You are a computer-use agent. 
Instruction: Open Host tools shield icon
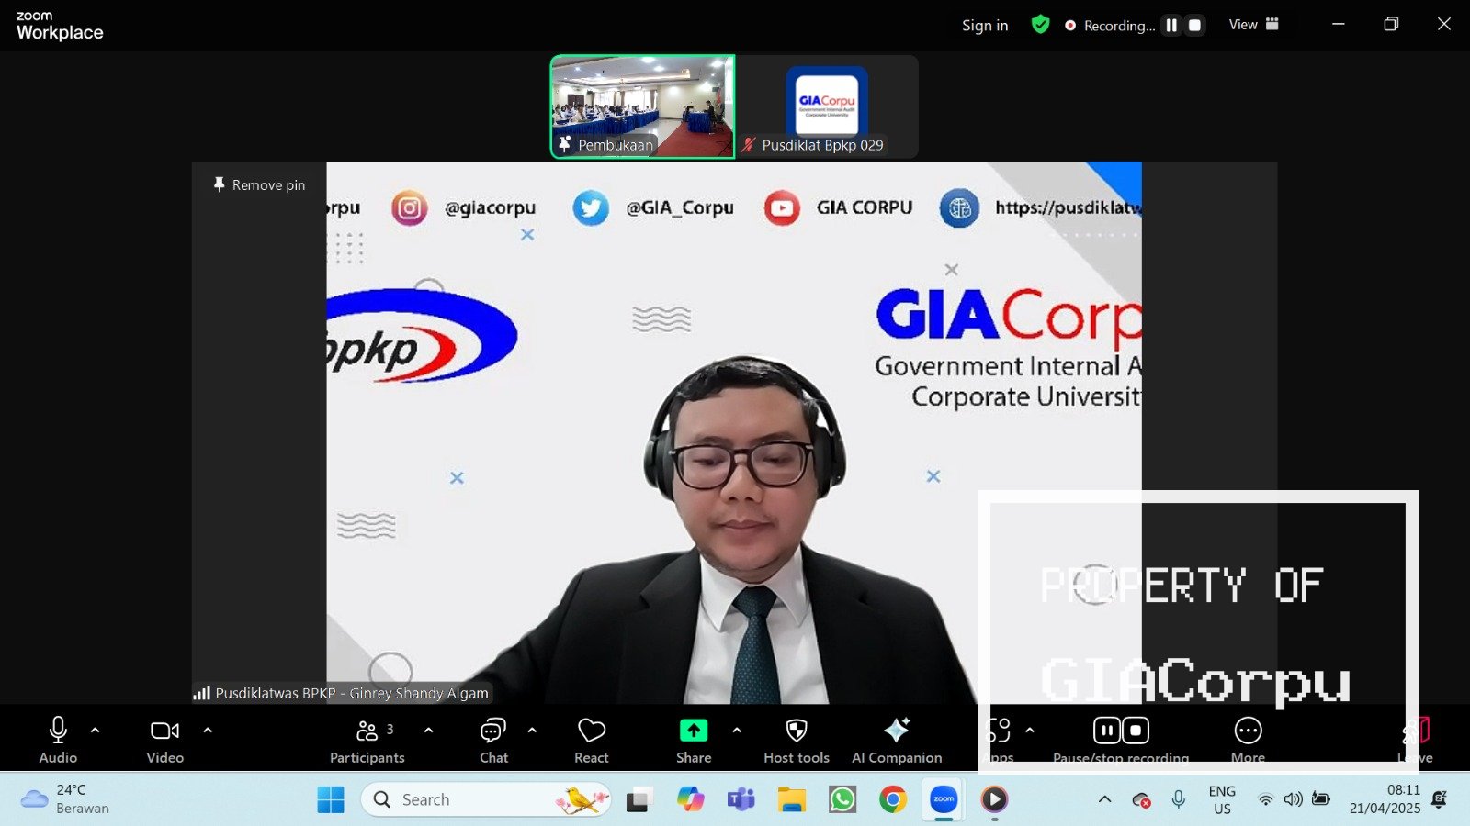tap(796, 740)
